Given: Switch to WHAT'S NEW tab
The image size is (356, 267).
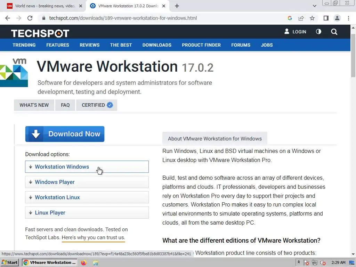Looking at the screenshot, I should pyautogui.click(x=34, y=105).
